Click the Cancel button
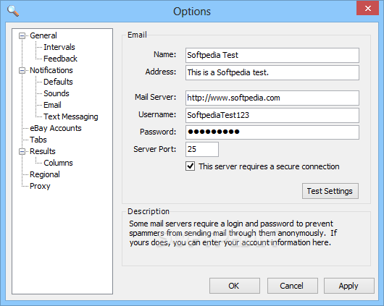 293,286
